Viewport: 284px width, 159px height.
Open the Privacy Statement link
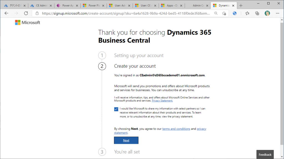[162, 100]
